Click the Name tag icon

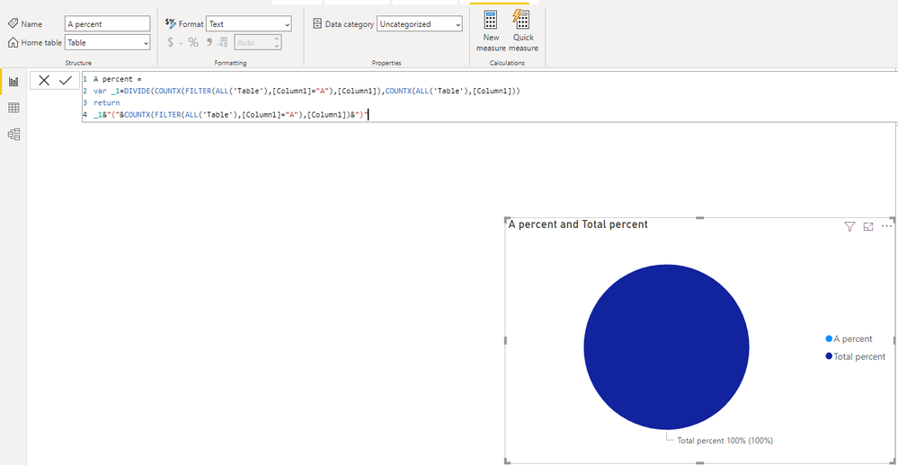[x=13, y=23]
